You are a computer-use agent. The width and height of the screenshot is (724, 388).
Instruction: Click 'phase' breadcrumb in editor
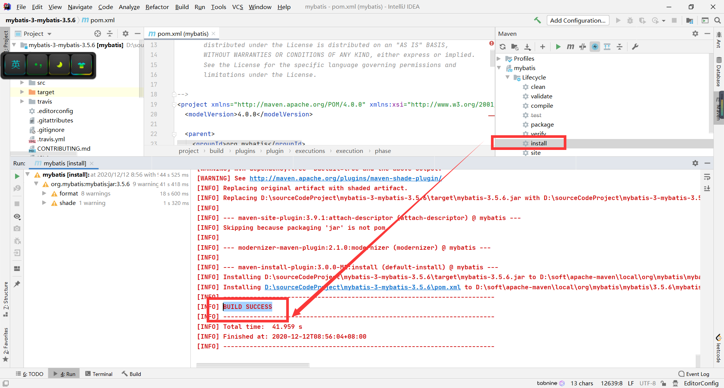[x=383, y=151]
